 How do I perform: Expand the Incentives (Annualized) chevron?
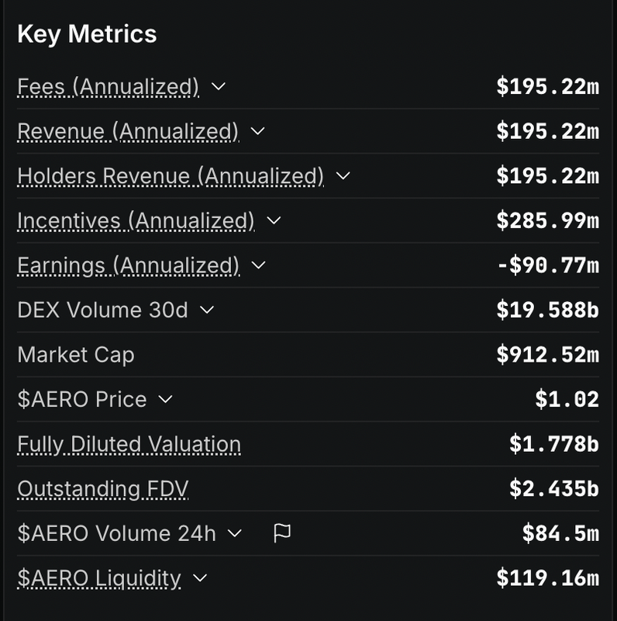click(x=274, y=220)
